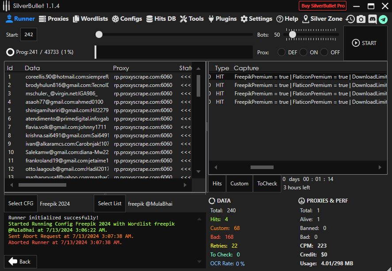392x271 pixels.
Task: Click the Buy SilverBullet Pro button
Action: [x=323, y=6]
